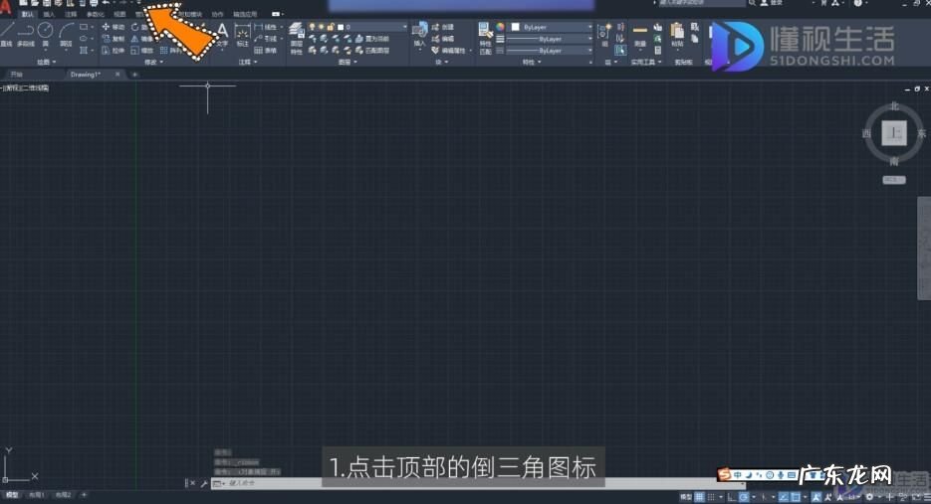Image resolution: width=931 pixels, height=504 pixels.
Task: Expand the Draw (绘图) panel
Action: pos(46,62)
